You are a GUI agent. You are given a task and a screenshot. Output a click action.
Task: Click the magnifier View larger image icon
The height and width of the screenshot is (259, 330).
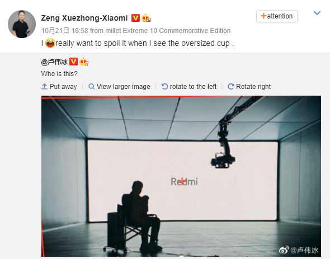pyautogui.click(x=92, y=87)
